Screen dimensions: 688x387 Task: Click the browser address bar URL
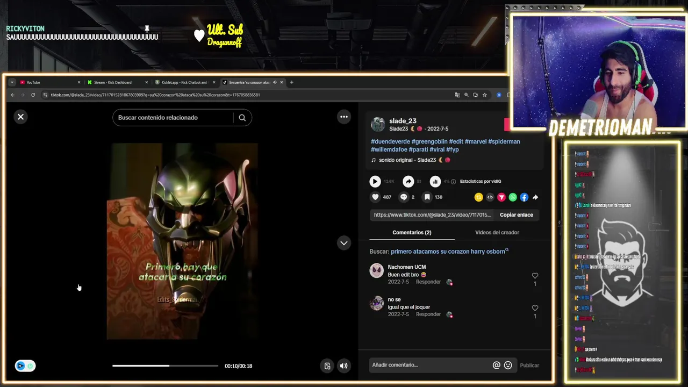pos(155,95)
